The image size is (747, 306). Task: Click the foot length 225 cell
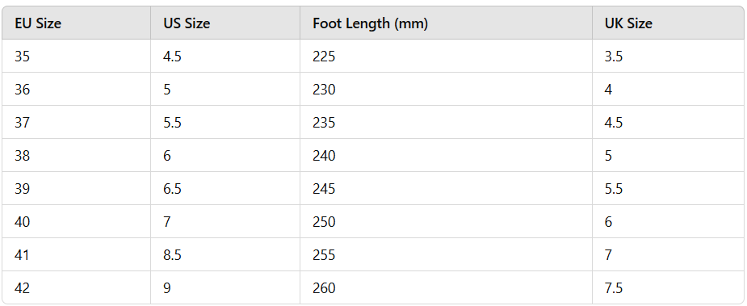tap(446, 57)
